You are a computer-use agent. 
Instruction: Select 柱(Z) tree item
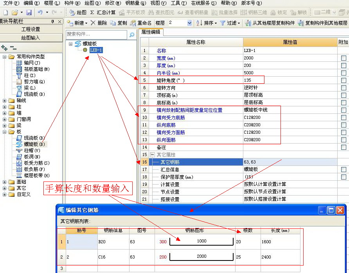pyautogui.click(x=26, y=75)
